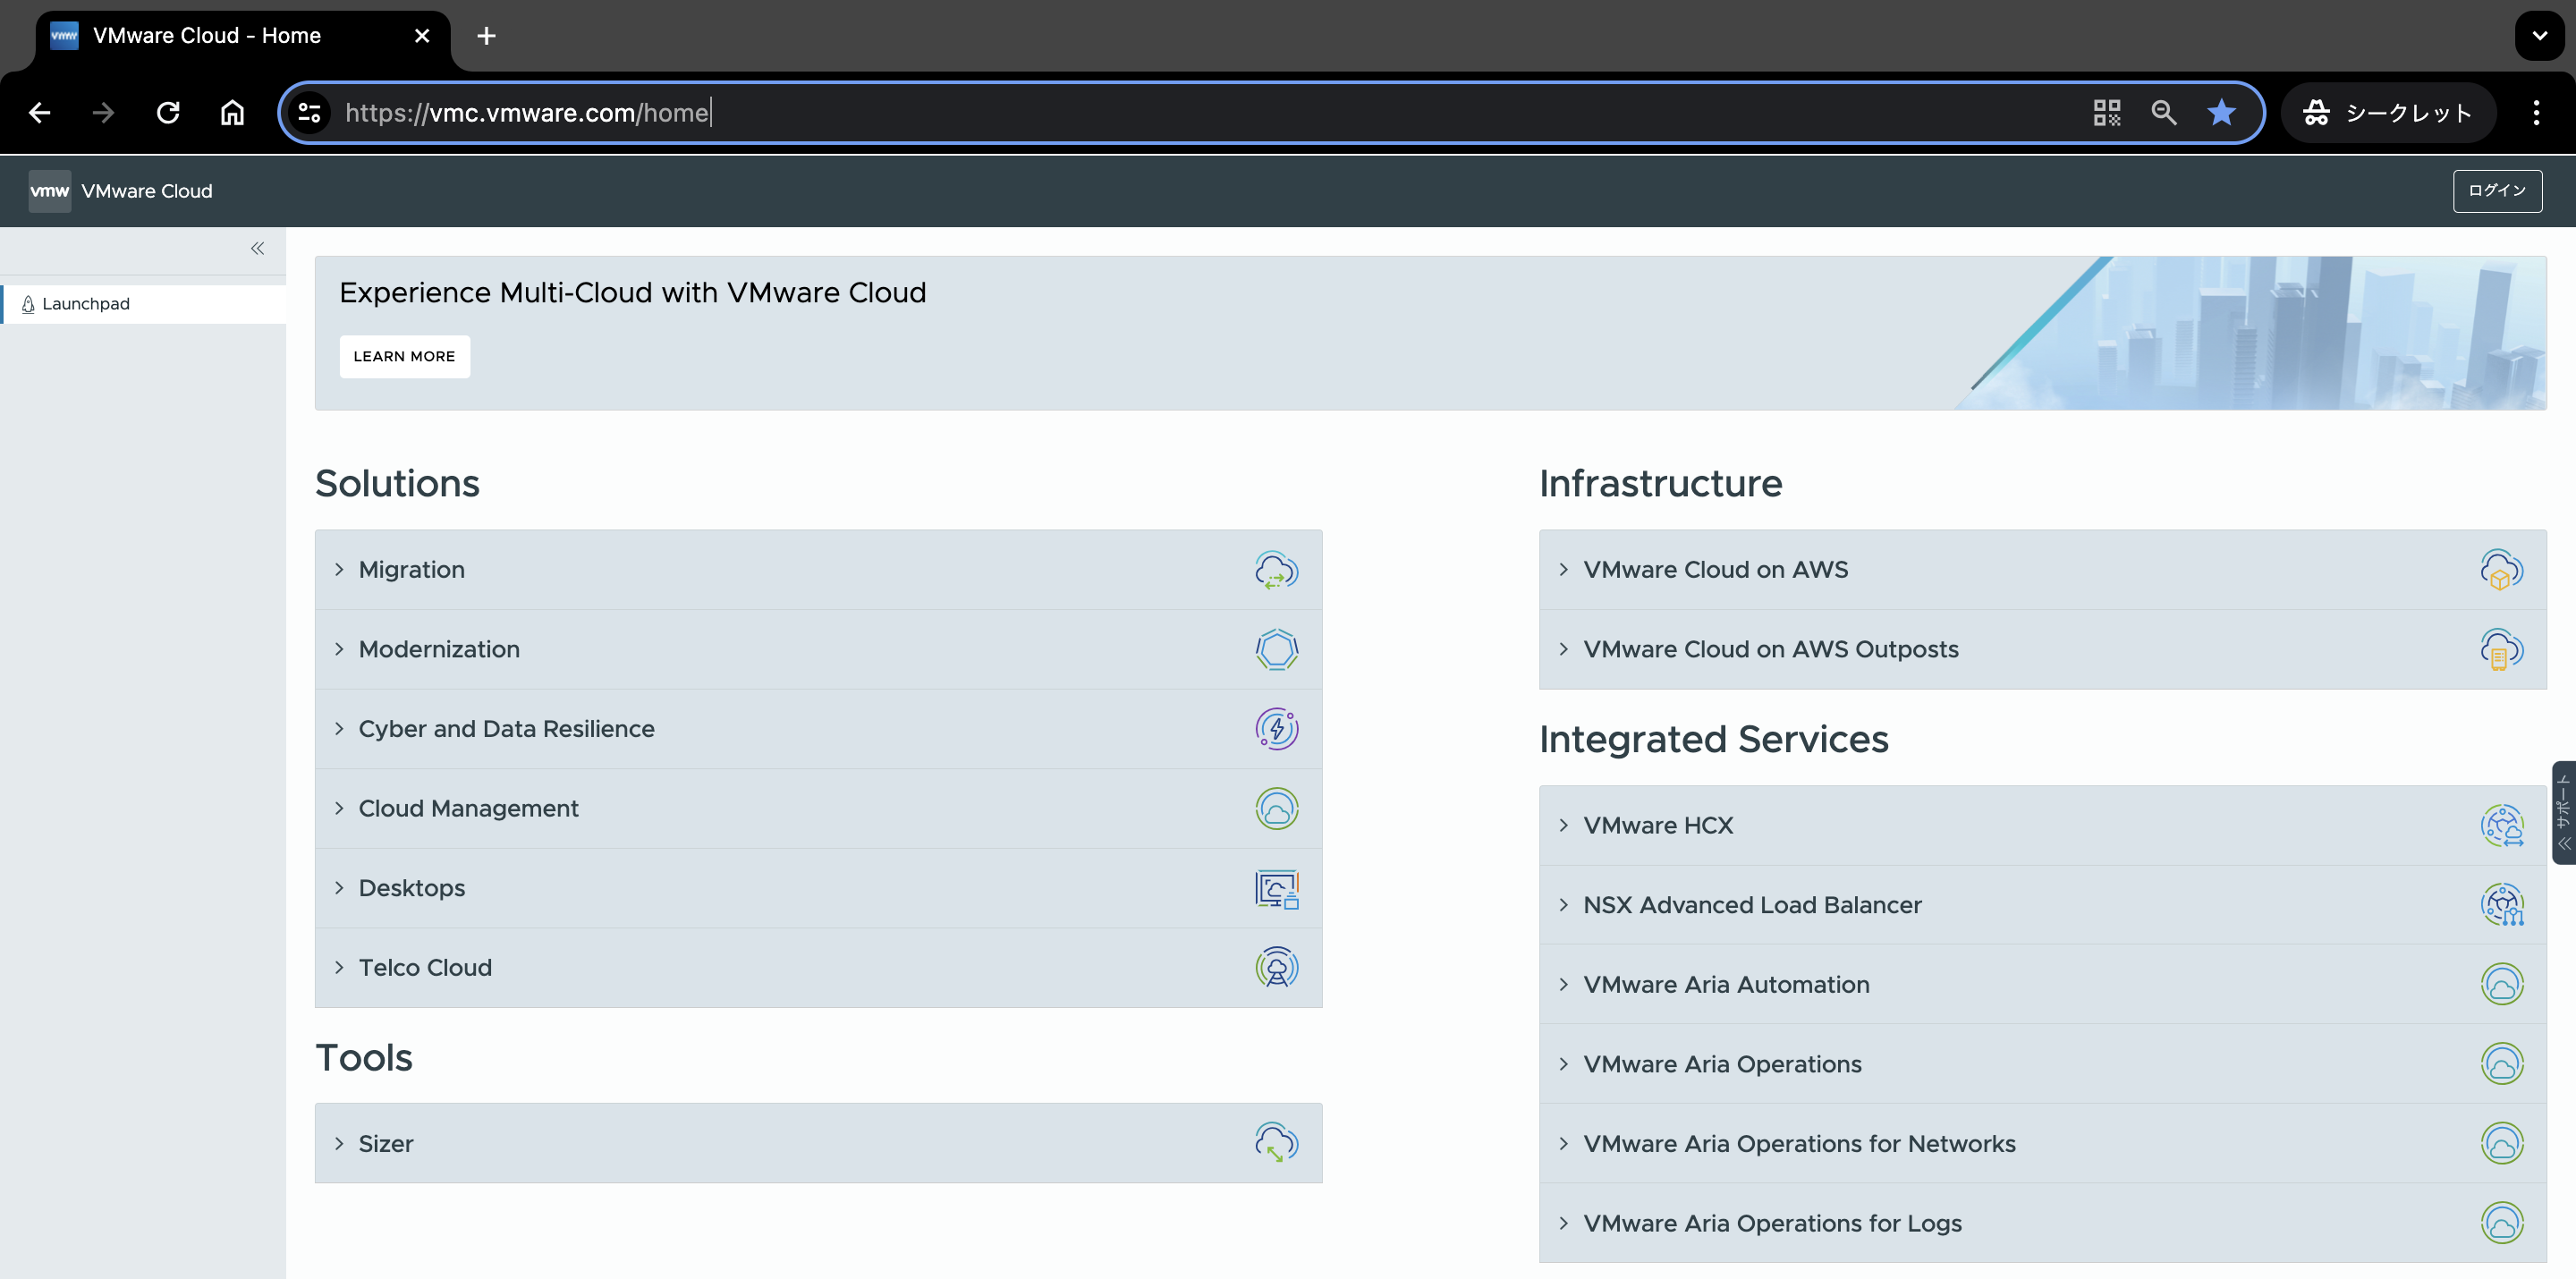Switch to VMware Cloud - Home tab

[207, 36]
